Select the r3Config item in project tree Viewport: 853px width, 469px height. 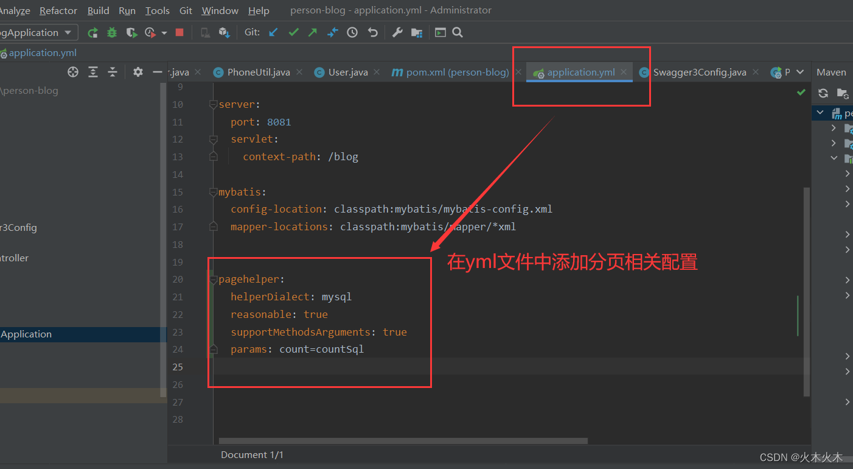[x=18, y=228]
